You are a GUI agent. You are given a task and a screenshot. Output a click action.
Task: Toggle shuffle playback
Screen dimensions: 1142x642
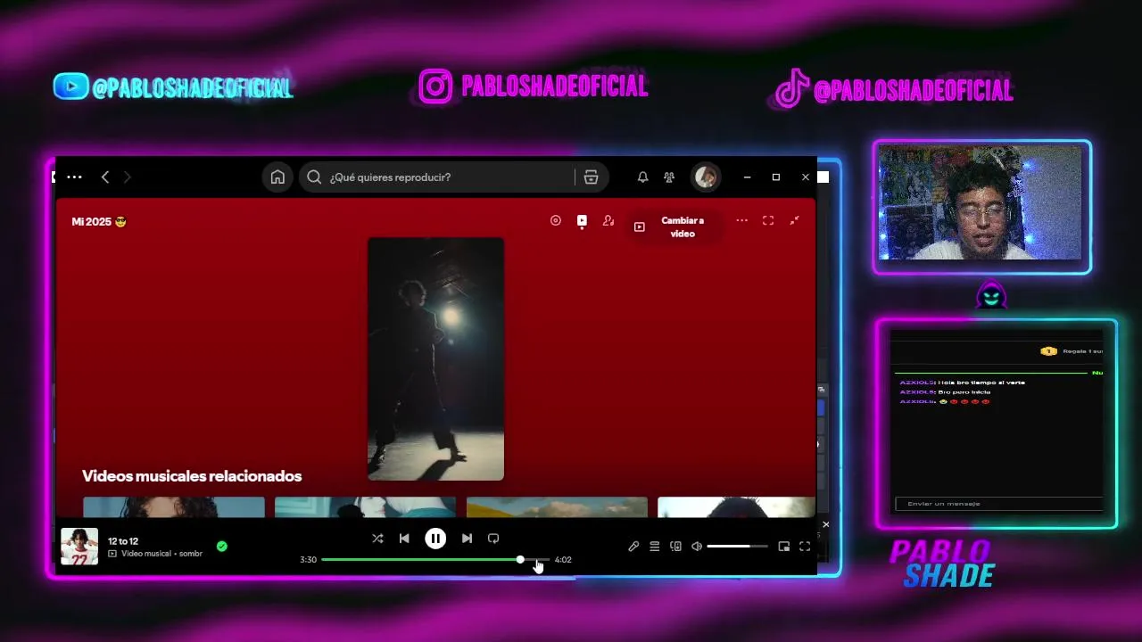click(x=377, y=539)
